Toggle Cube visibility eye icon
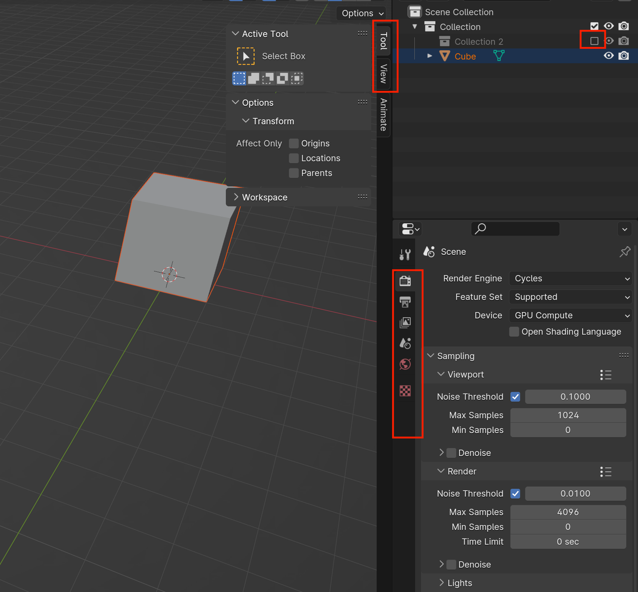This screenshot has height=592, width=638. click(609, 56)
